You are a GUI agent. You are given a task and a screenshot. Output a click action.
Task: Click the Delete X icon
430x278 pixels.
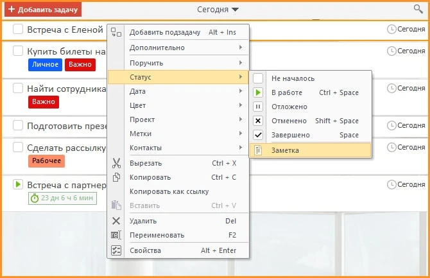click(x=116, y=221)
